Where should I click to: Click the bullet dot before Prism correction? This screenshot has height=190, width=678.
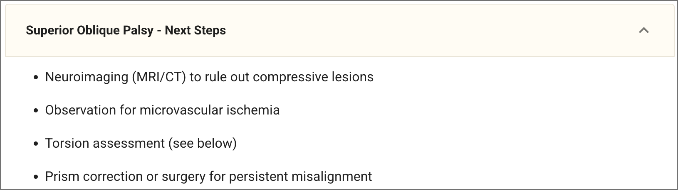pos(37,177)
